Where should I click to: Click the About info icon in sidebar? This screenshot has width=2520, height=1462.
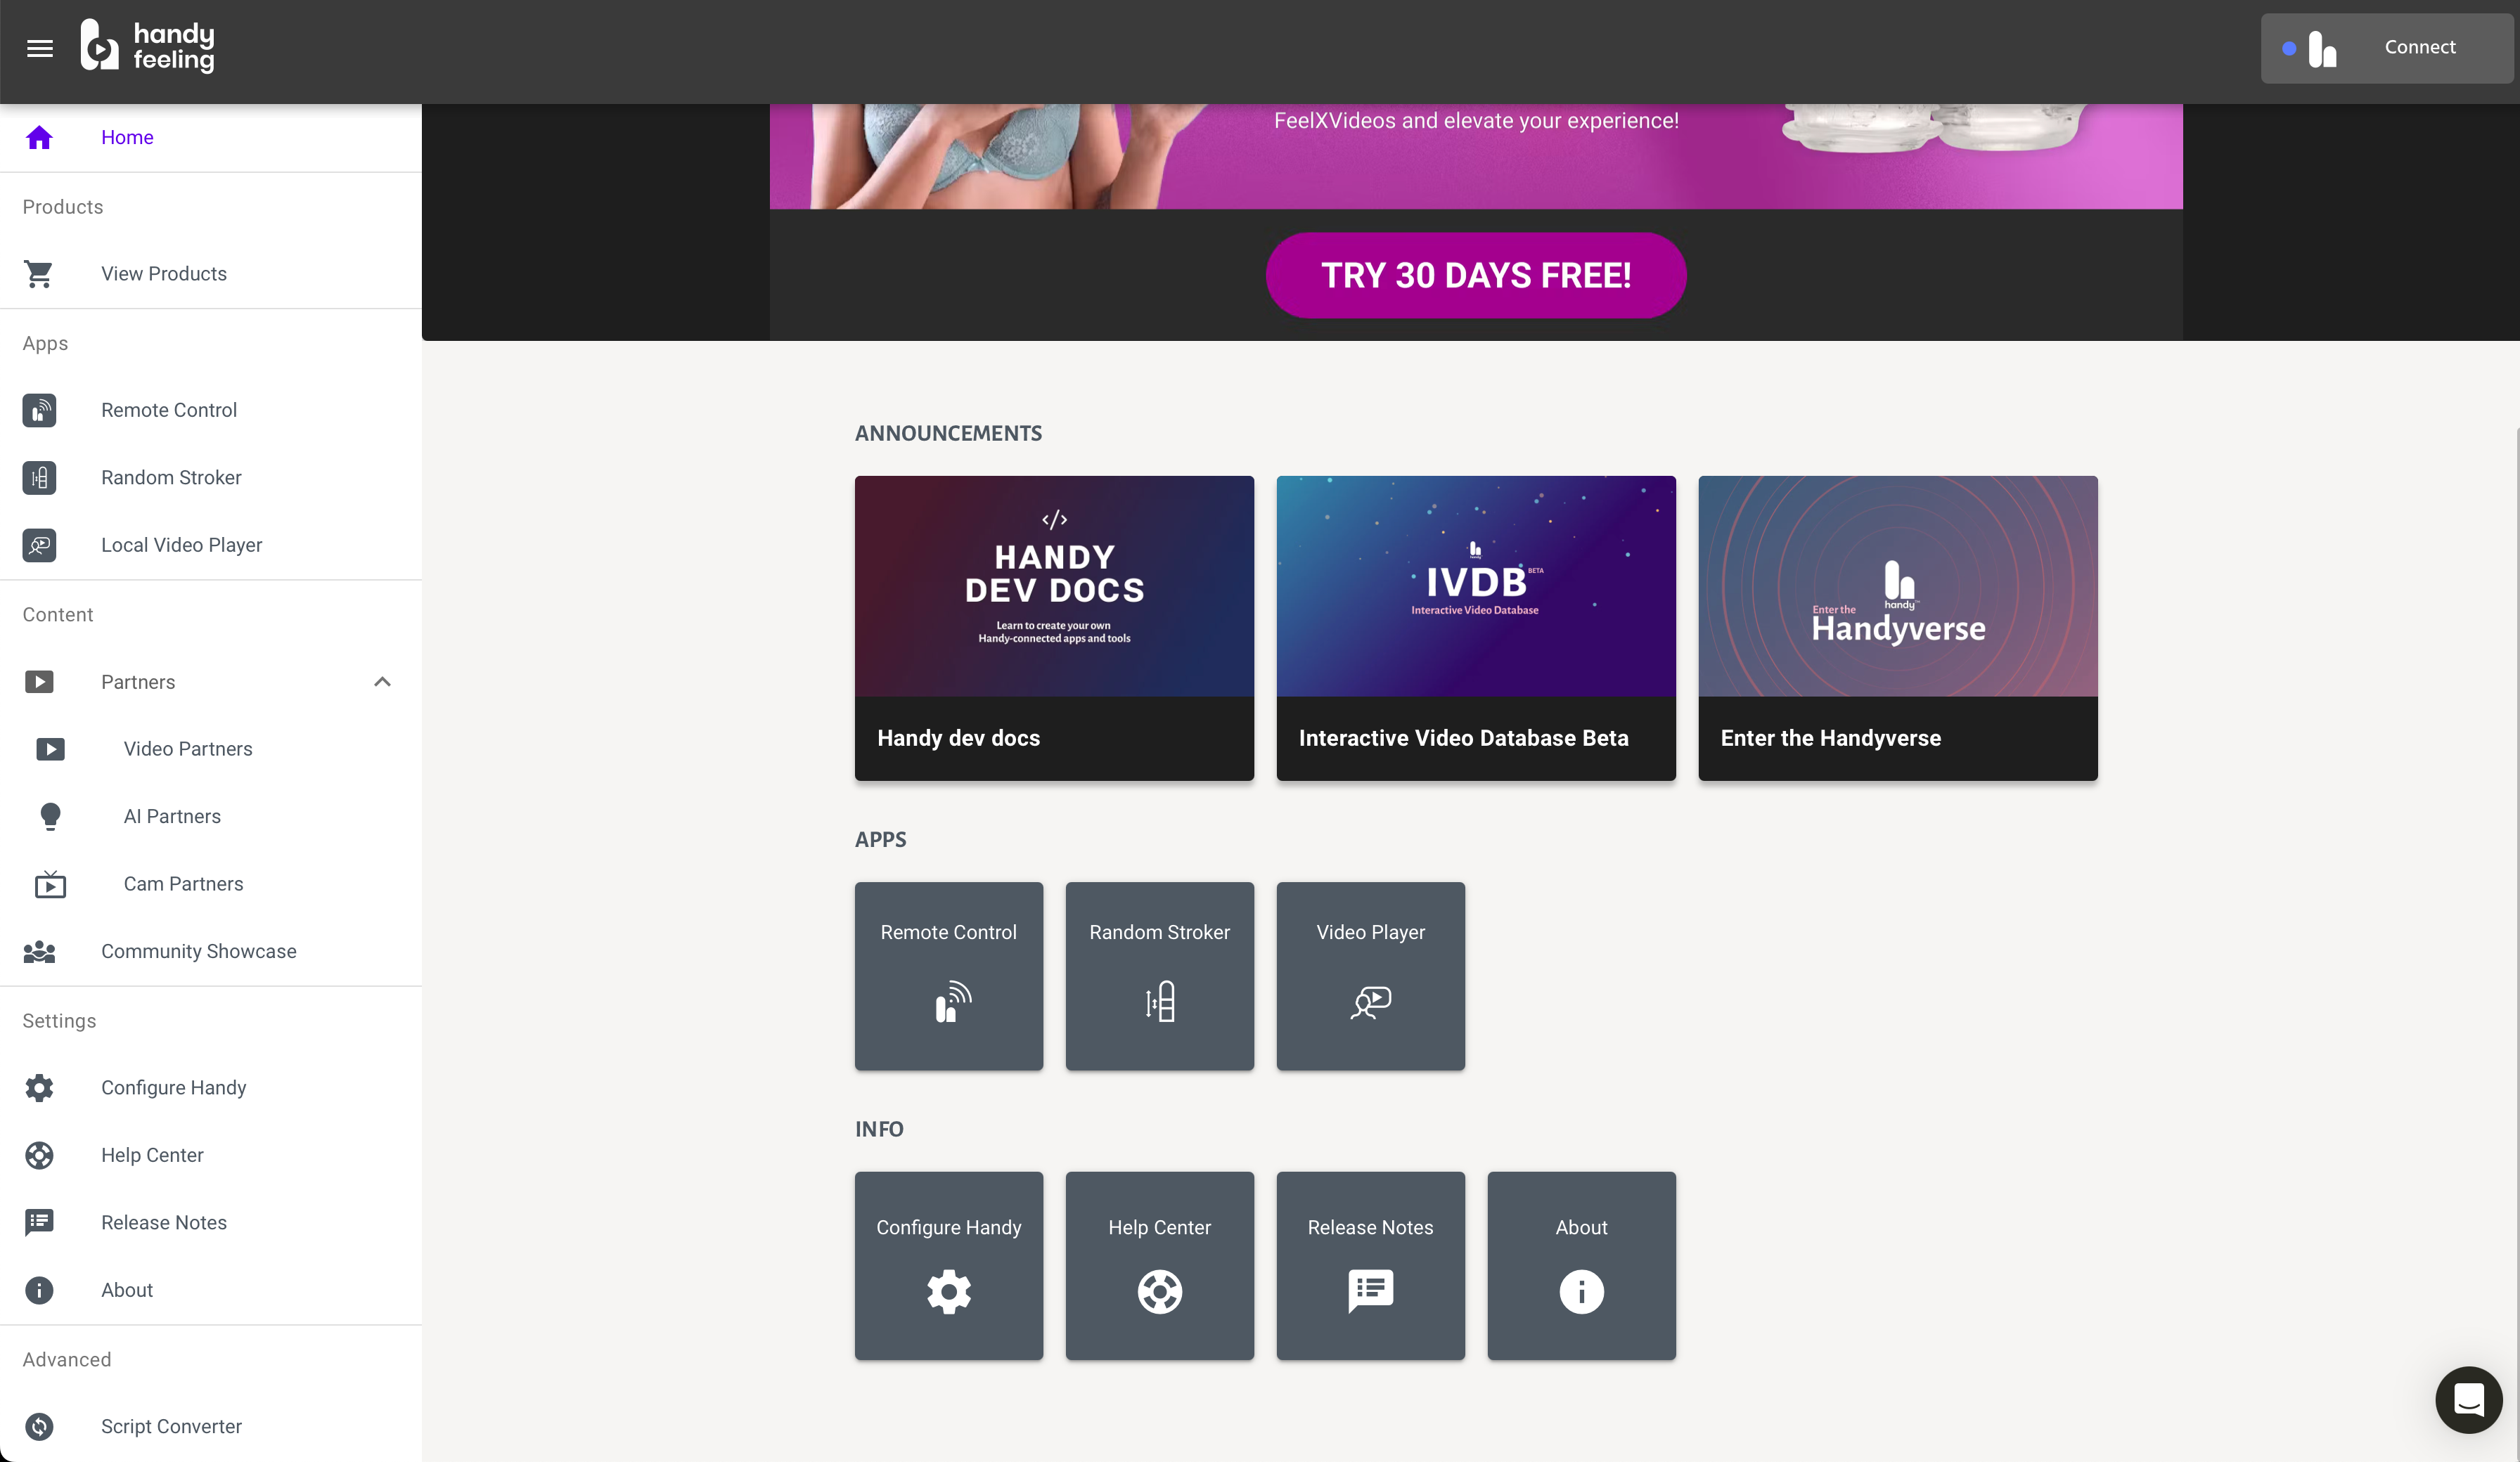[39, 1290]
